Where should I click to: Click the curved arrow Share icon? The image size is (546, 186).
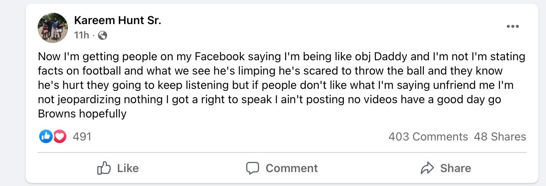click(428, 168)
